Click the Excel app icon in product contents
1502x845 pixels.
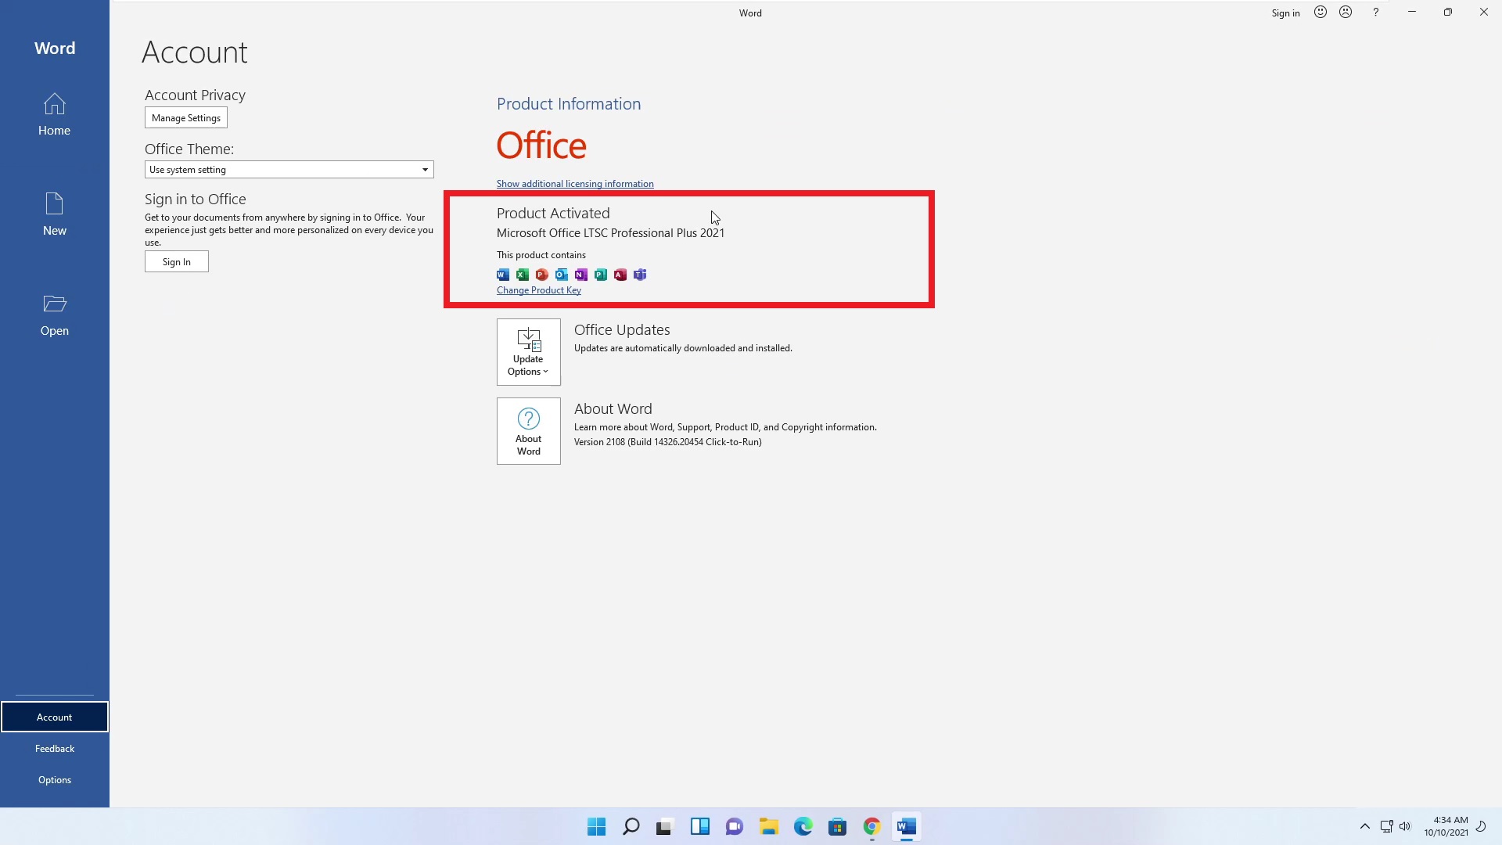click(x=523, y=275)
